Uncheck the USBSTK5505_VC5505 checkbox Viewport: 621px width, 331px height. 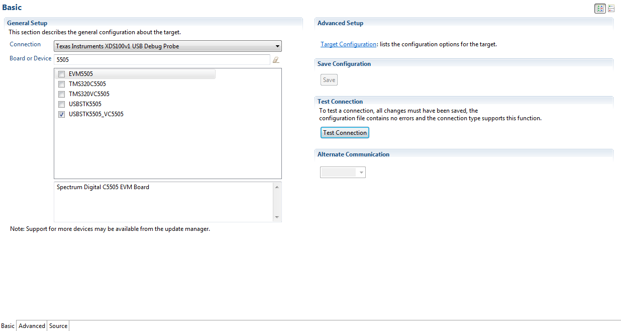62,114
